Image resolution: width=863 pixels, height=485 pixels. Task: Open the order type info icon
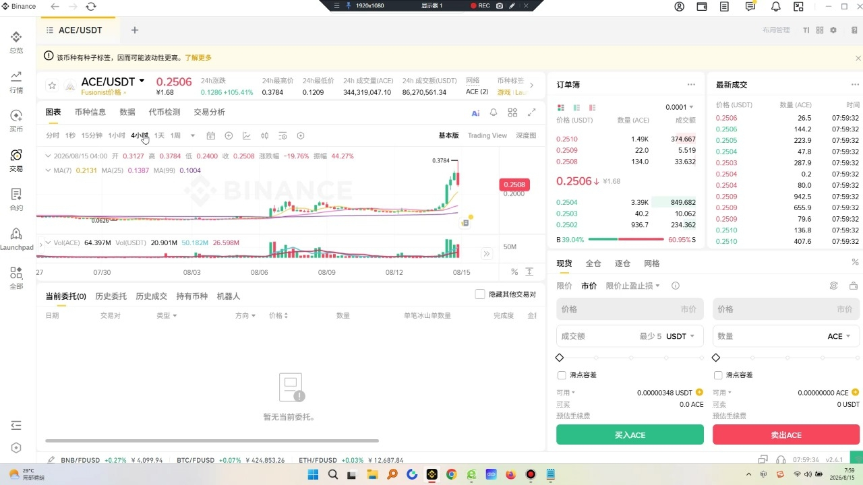pos(676,286)
